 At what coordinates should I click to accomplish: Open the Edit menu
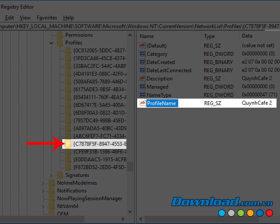[x=10, y=18]
